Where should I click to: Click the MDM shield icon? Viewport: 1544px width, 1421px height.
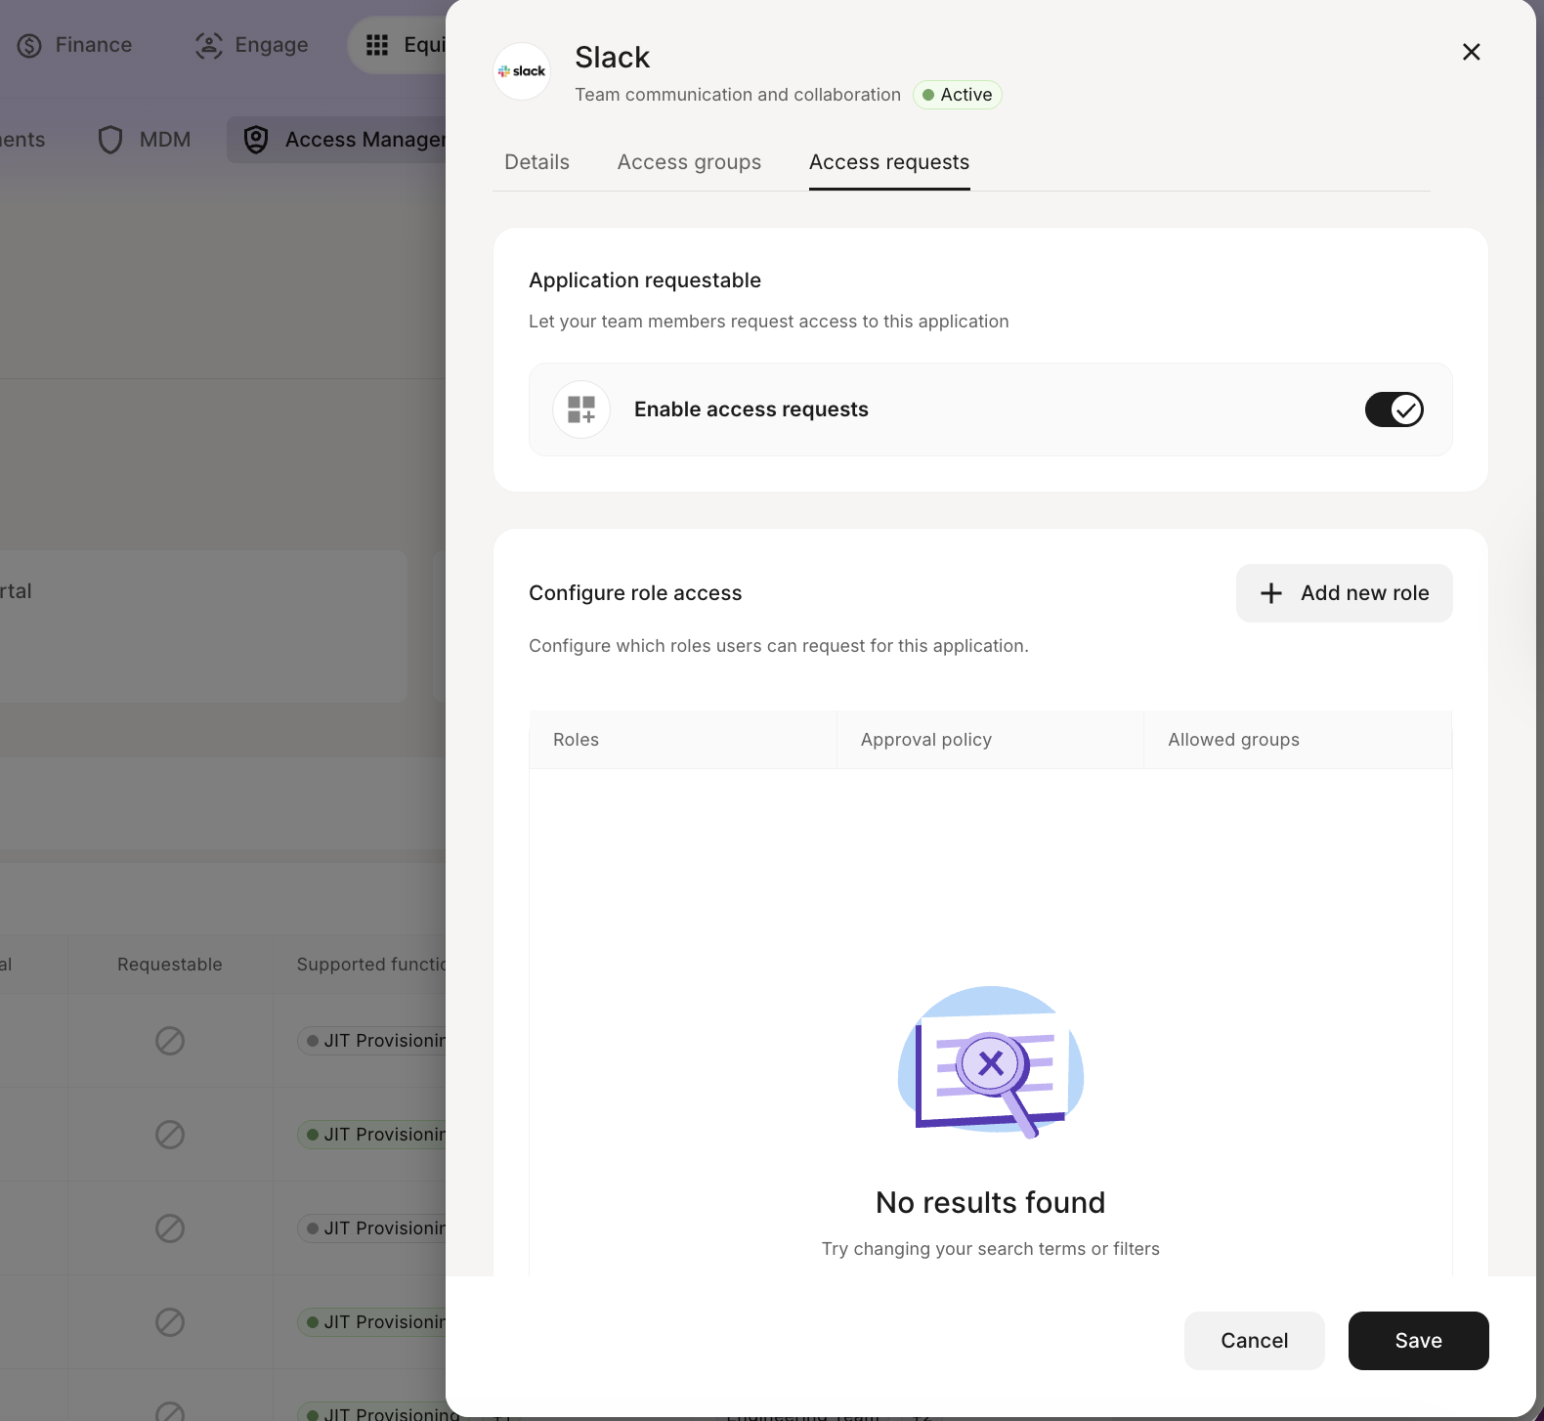(110, 140)
